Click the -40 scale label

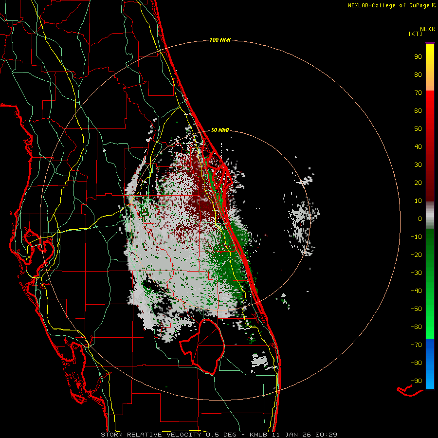416,291
